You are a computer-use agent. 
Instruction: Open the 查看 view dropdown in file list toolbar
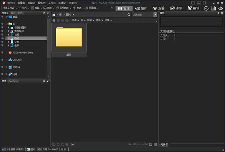[99, 20]
